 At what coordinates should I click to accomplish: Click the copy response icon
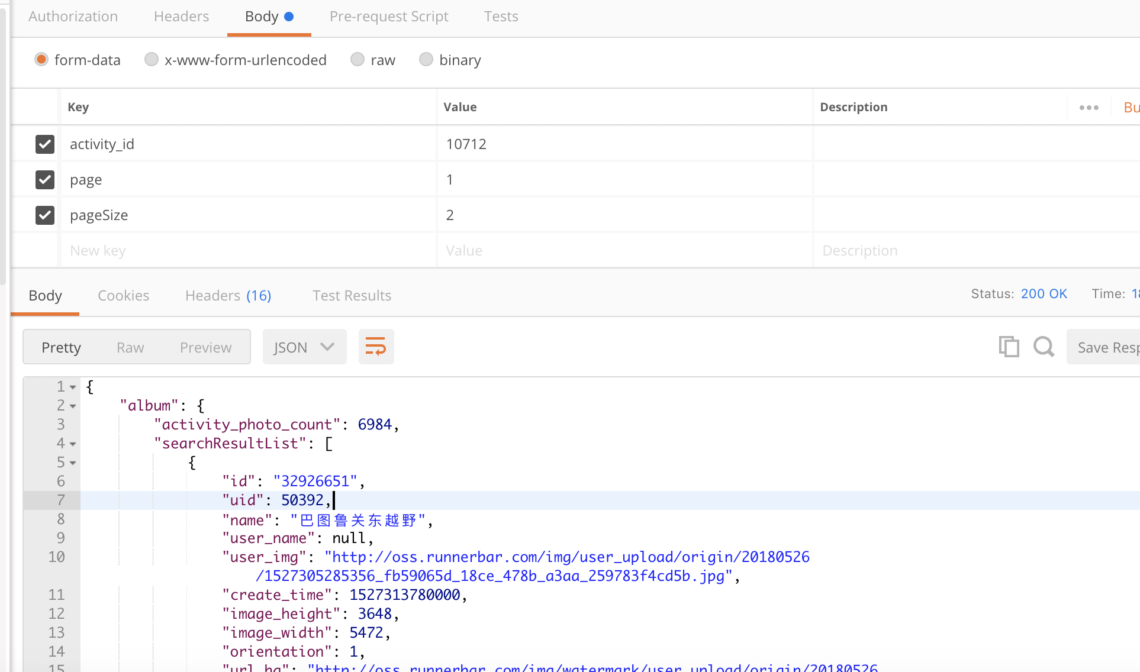(x=1009, y=347)
